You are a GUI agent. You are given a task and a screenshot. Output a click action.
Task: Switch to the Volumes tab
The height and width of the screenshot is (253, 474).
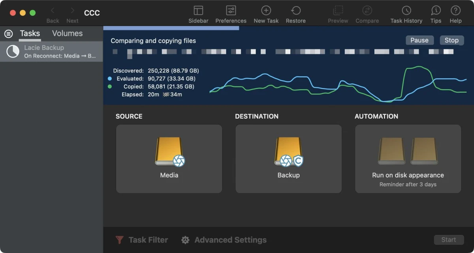[67, 34]
